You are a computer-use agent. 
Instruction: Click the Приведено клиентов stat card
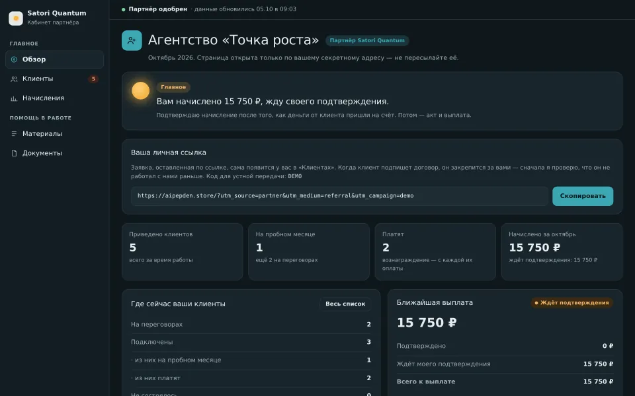pos(183,251)
